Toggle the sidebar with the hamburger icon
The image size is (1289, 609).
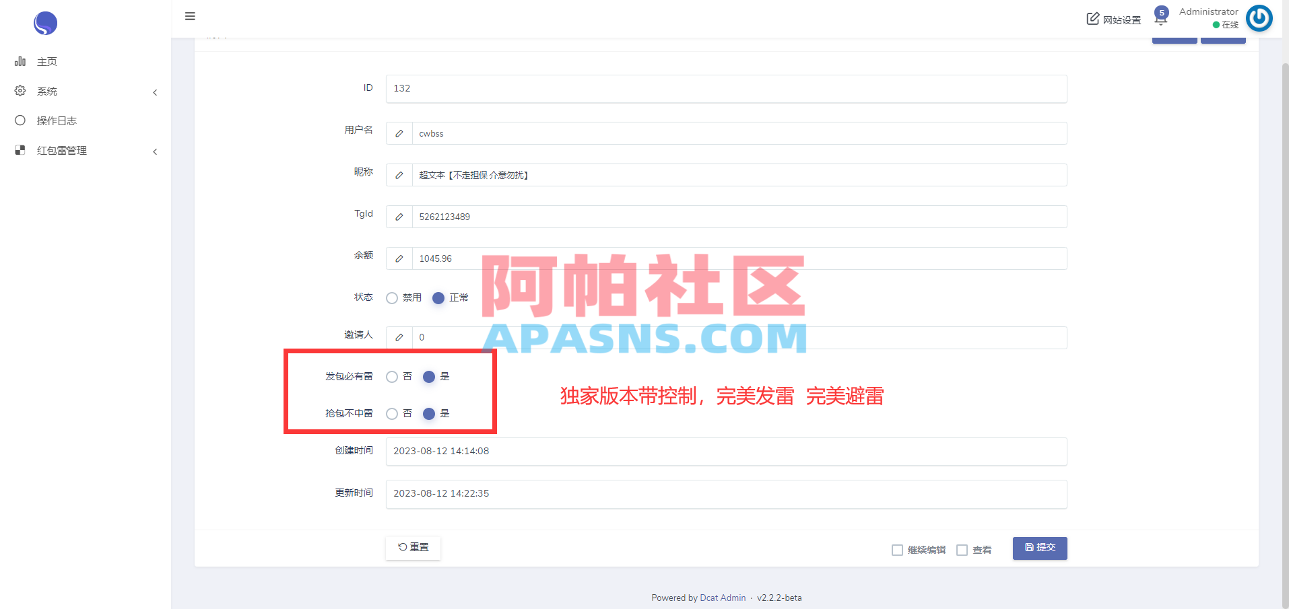pos(189,16)
